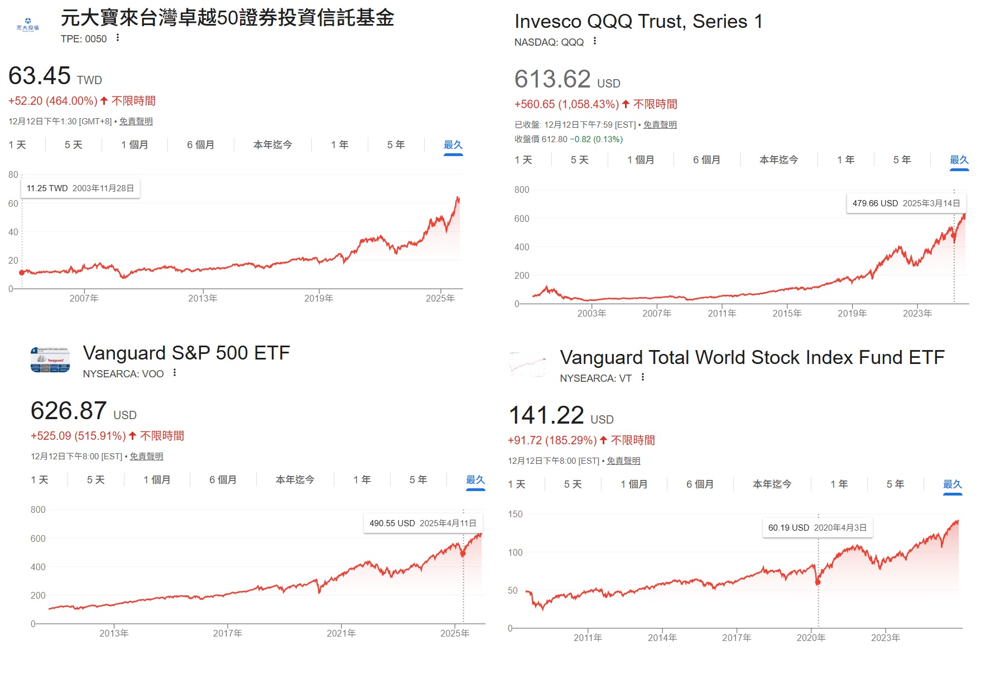Select 最久 range on the 0050 chart
Image resolution: width=1005 pixels, height=675 pixels.
pos(453,145)
